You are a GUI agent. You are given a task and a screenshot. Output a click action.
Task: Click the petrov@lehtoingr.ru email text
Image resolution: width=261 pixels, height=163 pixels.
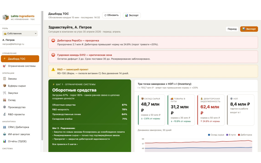tap(13, 44)
